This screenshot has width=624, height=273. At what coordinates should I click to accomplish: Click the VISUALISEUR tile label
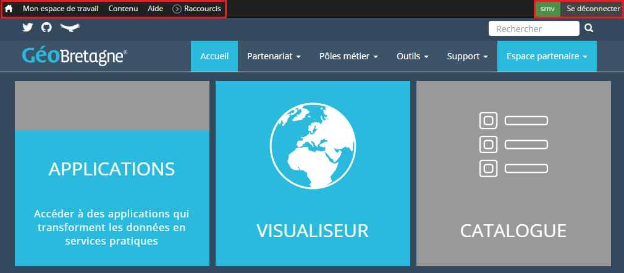313,231
